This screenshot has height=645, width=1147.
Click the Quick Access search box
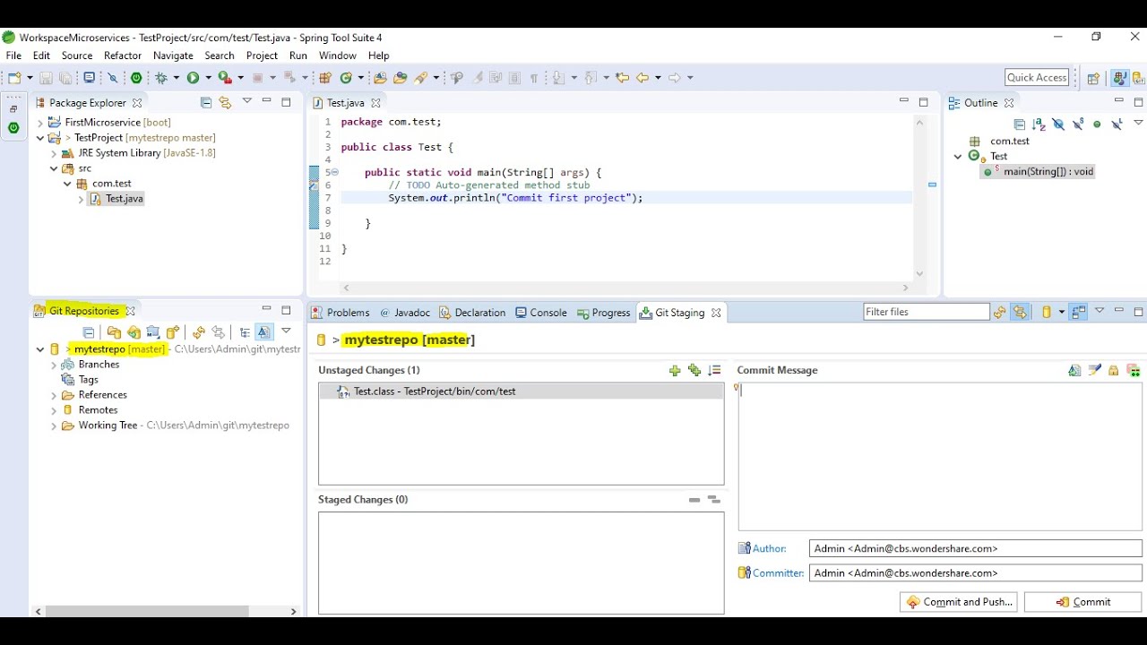click(1037, 78)
